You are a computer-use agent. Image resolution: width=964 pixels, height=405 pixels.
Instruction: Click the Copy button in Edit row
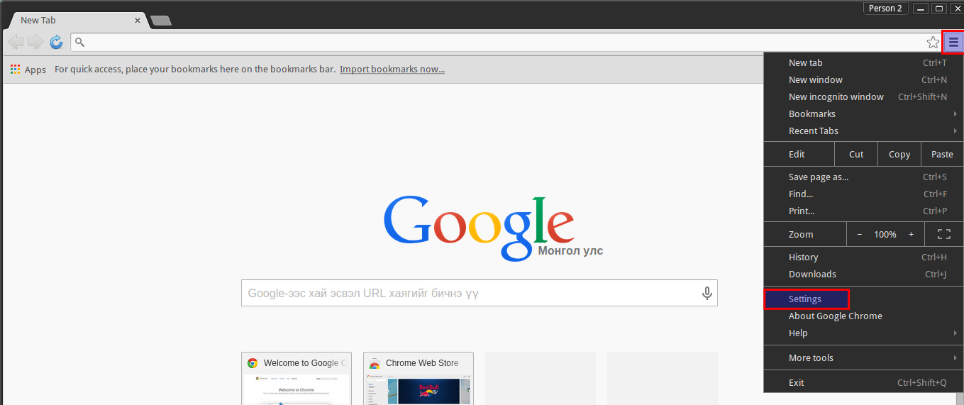899,154
